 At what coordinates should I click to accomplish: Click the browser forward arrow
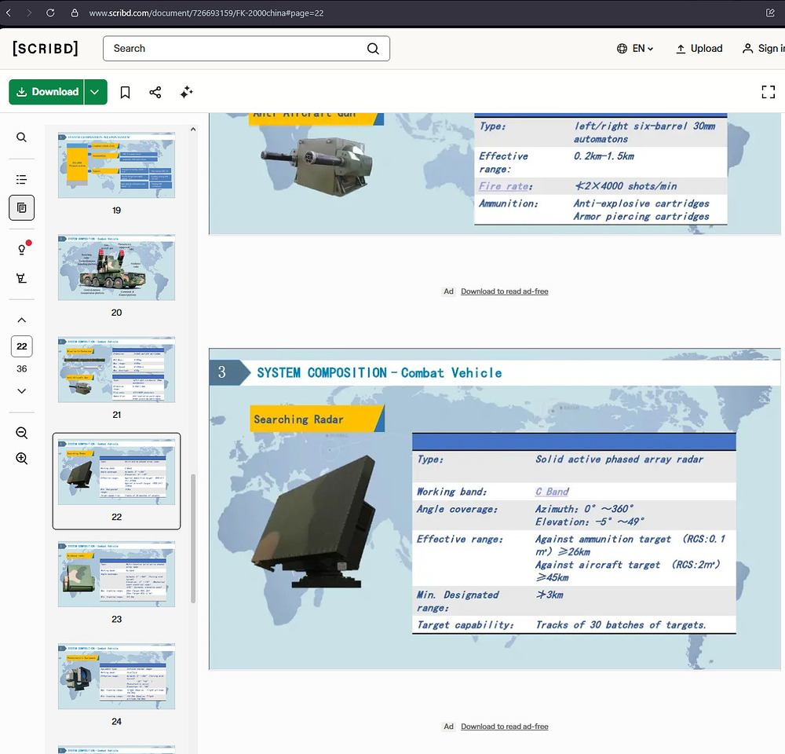click(x=29, y=13)
